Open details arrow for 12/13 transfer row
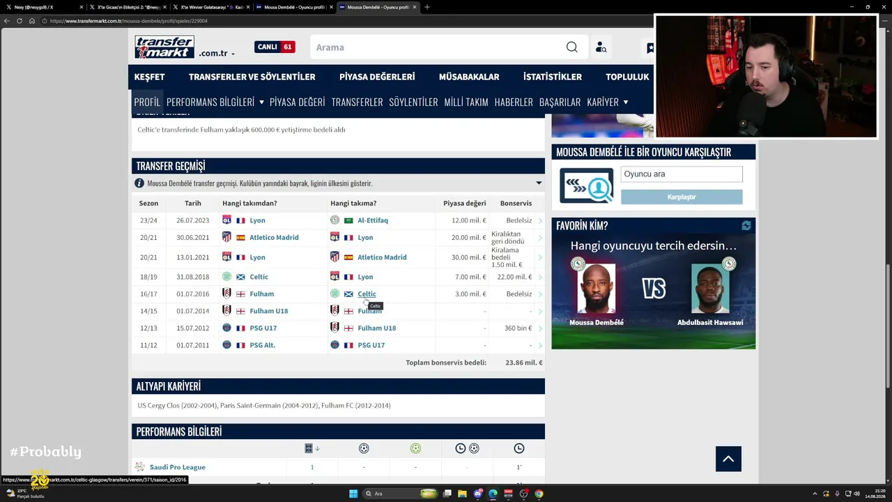The width and height of the screenshot is (892, 502). [540, 328]
